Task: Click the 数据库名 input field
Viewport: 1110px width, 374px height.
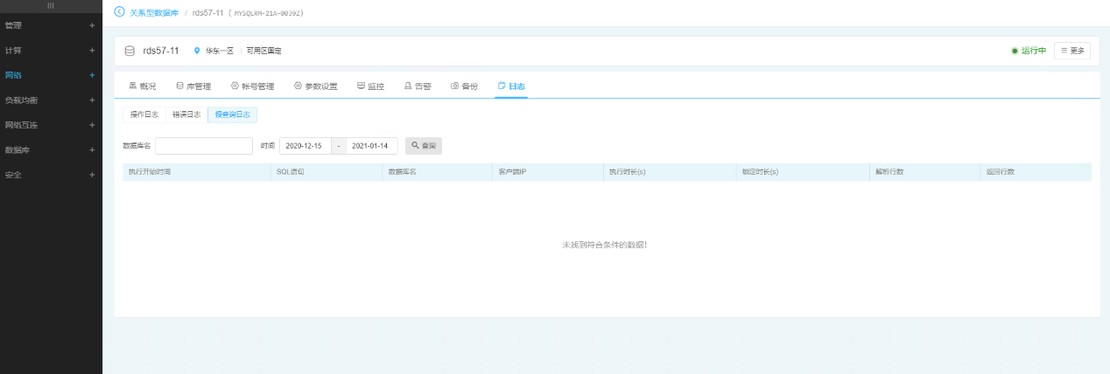Action: pyautogui.click(x=204, y=146)
